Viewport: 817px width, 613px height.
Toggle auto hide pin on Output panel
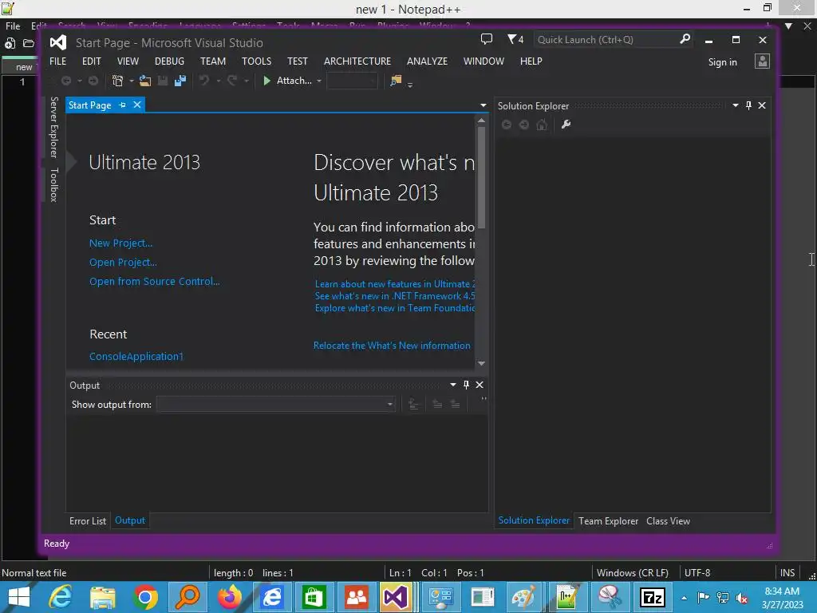[x=466, y=385]
